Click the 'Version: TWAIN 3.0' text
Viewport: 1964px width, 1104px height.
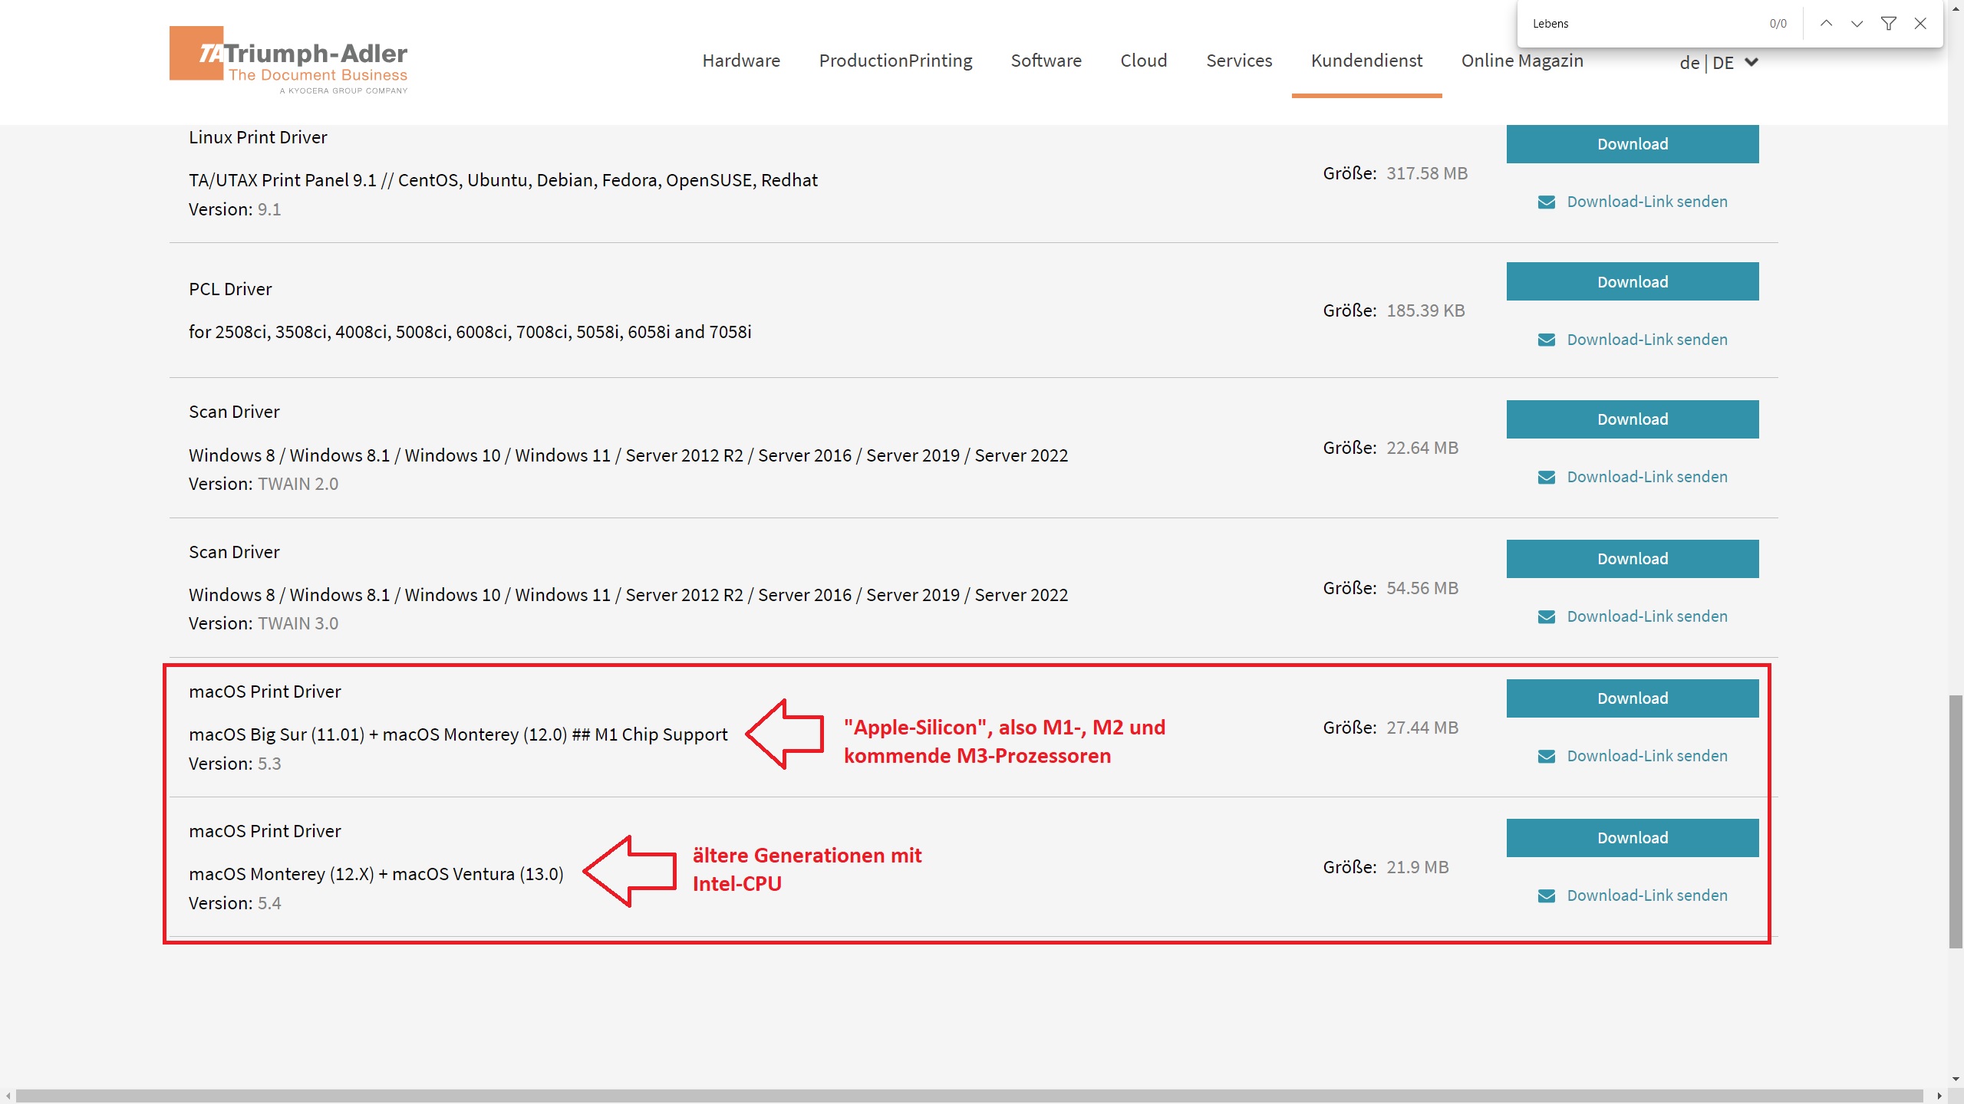(x=263, y=623)
